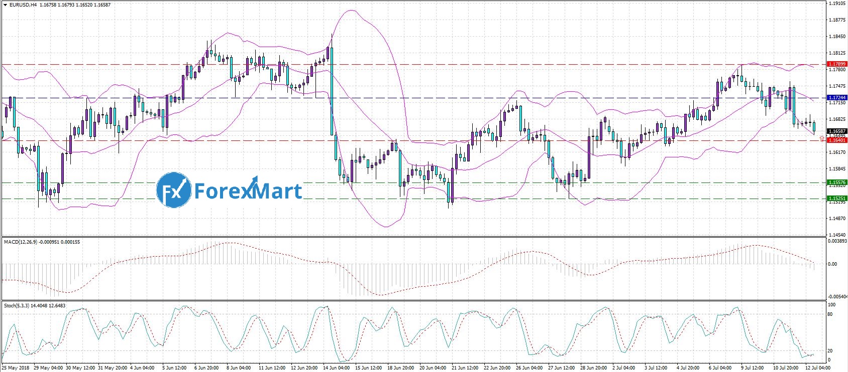Click the 1.18450 price scale label
The width and height of the screenshot is (848, 372).
(x=837, y=36)
